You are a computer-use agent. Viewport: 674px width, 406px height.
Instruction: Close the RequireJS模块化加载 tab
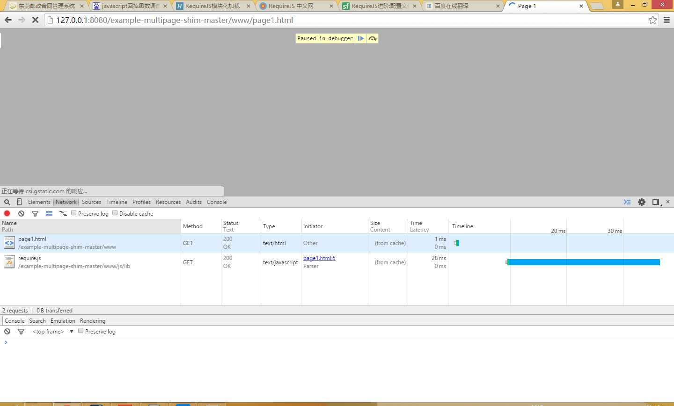pos(249,6)
